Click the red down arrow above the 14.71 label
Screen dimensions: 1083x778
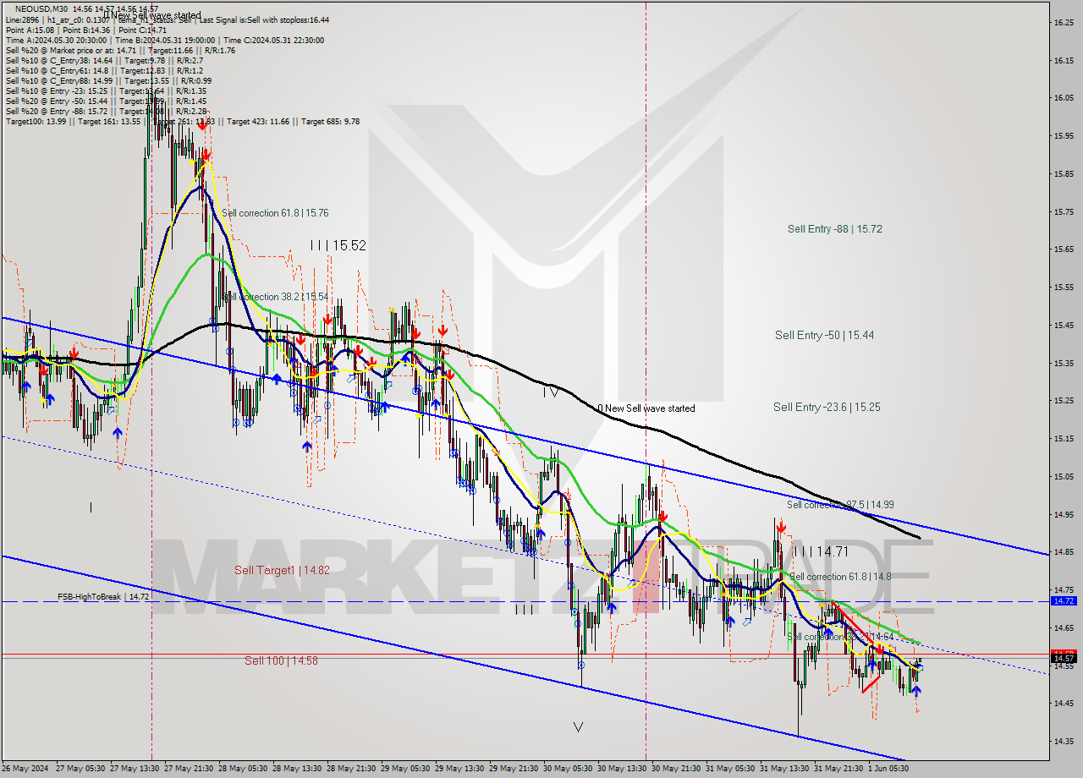[x=780, y=528]
